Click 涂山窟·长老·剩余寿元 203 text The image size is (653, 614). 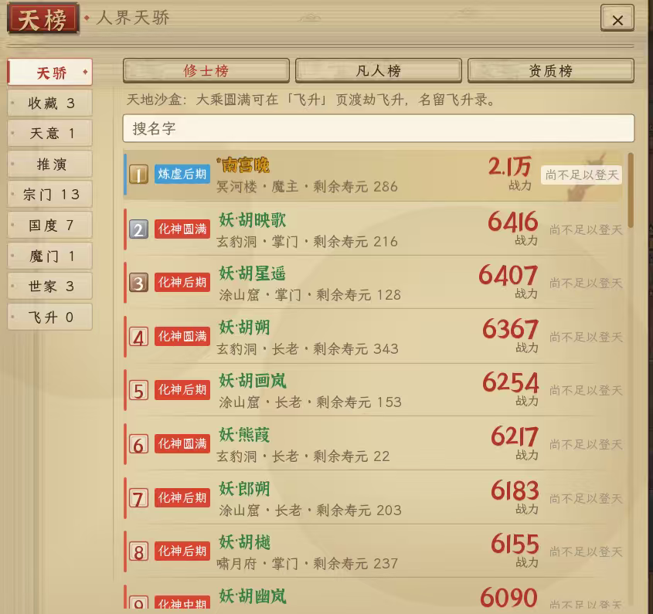pyautogui.click(x=310, y=511)
